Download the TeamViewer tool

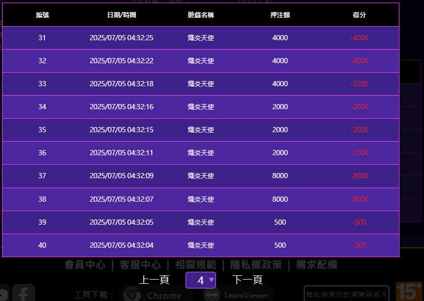pos(238,295)
